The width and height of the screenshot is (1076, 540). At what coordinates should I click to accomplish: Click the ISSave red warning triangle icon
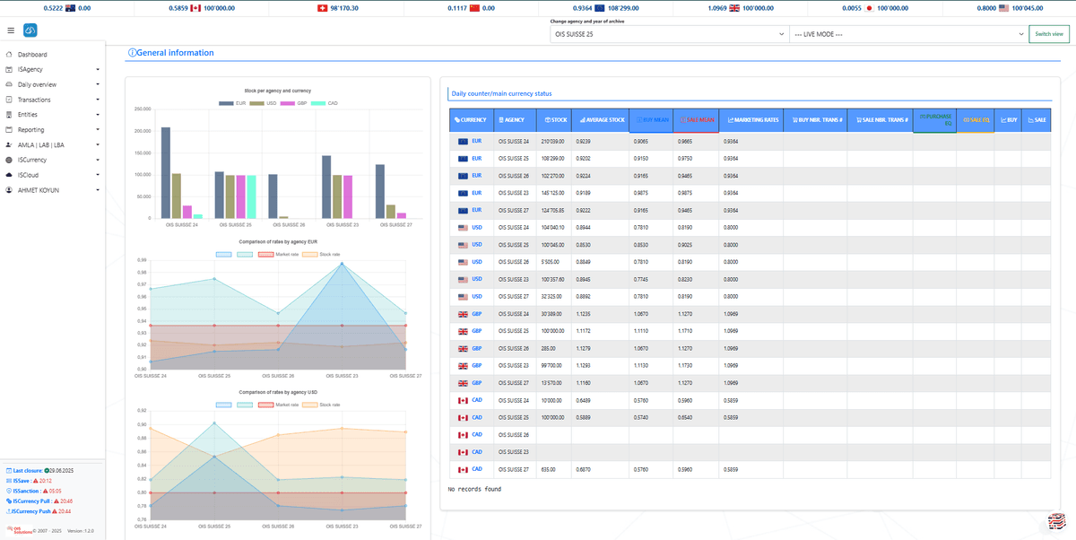[x=35, y=480]
